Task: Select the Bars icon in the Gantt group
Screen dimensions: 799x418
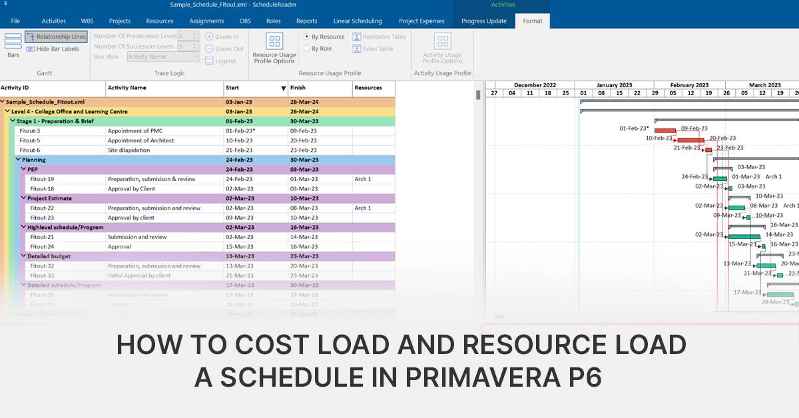Action: click(x=12, y=47)
